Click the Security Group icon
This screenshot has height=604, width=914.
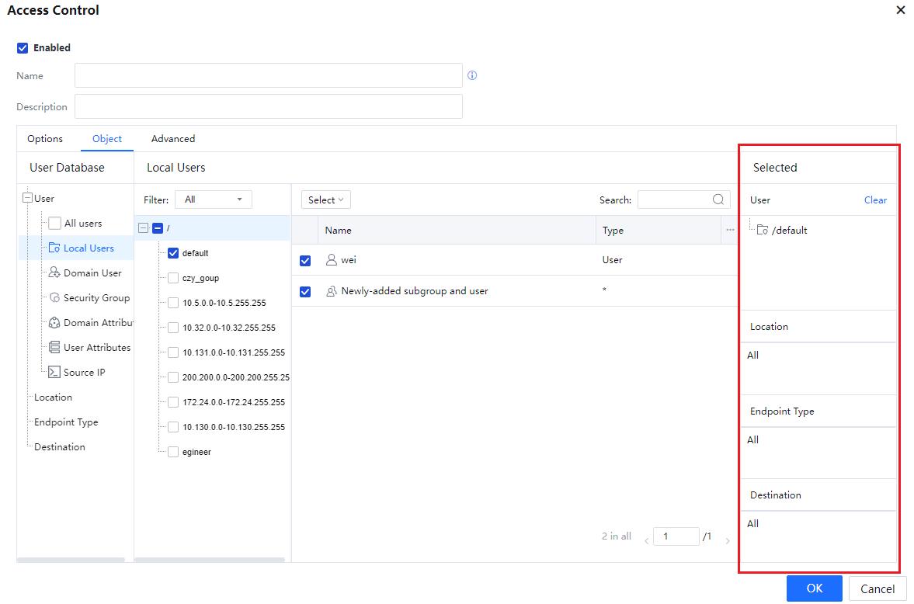point(54,298)
